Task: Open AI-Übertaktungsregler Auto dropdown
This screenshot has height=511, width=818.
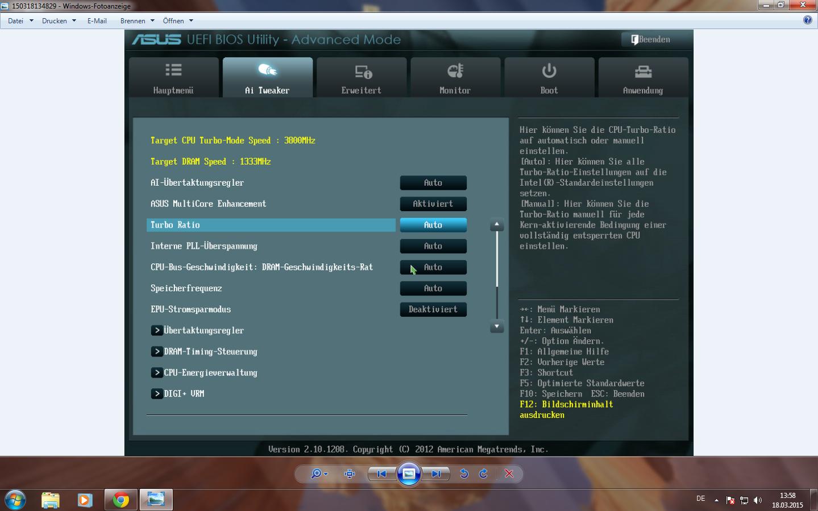Action: [433, 183]
